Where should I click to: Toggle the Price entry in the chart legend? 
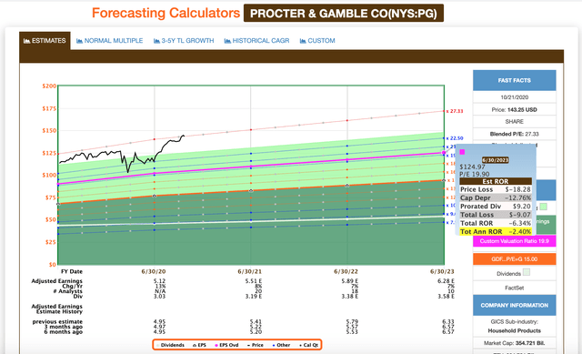[x=256, y=345]
